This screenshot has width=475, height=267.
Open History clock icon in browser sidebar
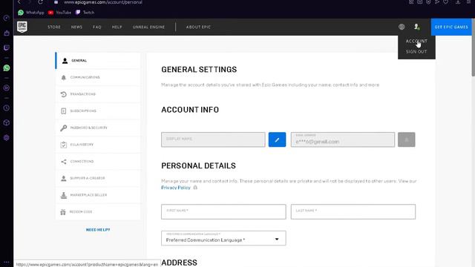pos(7,108)
